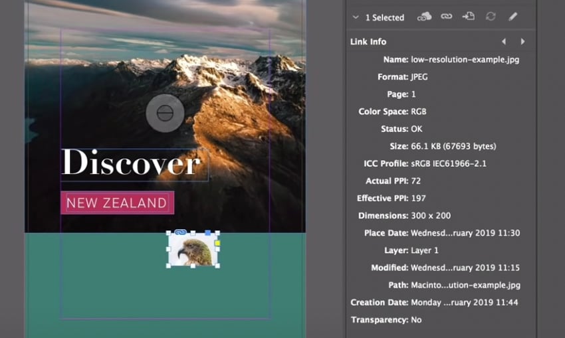
Task: Click the Page value 1
Action: 413,94
